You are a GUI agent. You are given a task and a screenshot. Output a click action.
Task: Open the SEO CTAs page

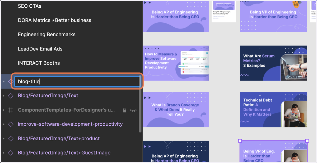[30, 6]
